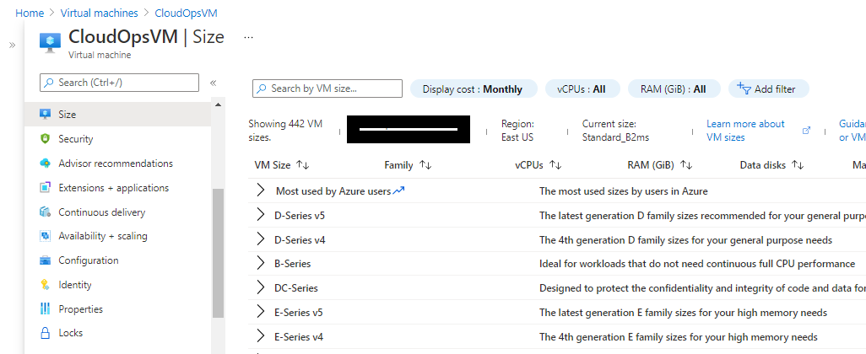The width and height of the screenshot is (866, 354).
Task: Click the Advisor recommendations cloud icon
Action: pyautogui.click(x=46, y=164)
